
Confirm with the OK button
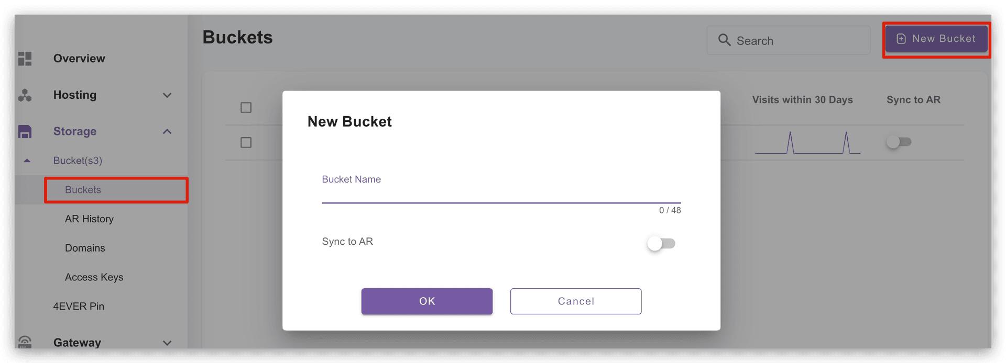[x=427, y=301]
